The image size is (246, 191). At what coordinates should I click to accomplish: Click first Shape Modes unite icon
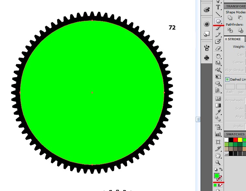[x=230, y=18]
